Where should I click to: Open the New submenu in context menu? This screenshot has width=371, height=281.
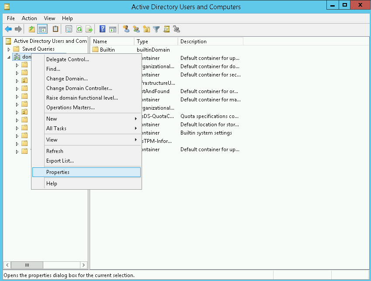pos(87,119)
